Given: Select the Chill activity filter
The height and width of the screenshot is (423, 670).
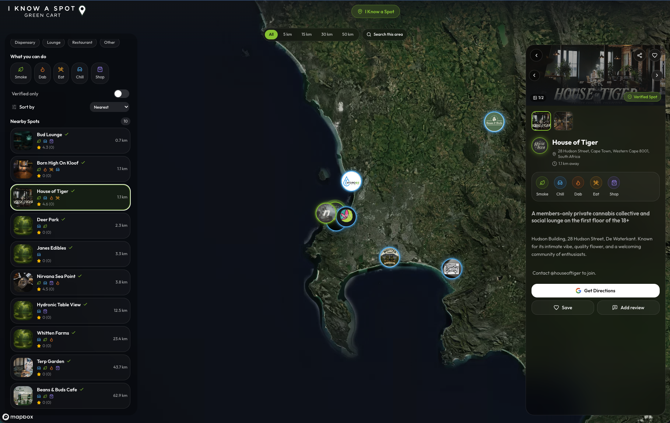Looking at the screenshot, I should click(x=80, y=73).
